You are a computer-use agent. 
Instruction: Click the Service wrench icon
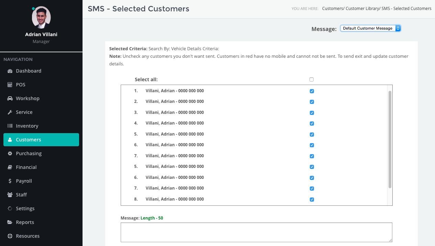(10, 112)
